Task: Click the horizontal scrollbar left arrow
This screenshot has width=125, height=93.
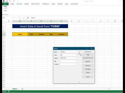Action: 109,89
